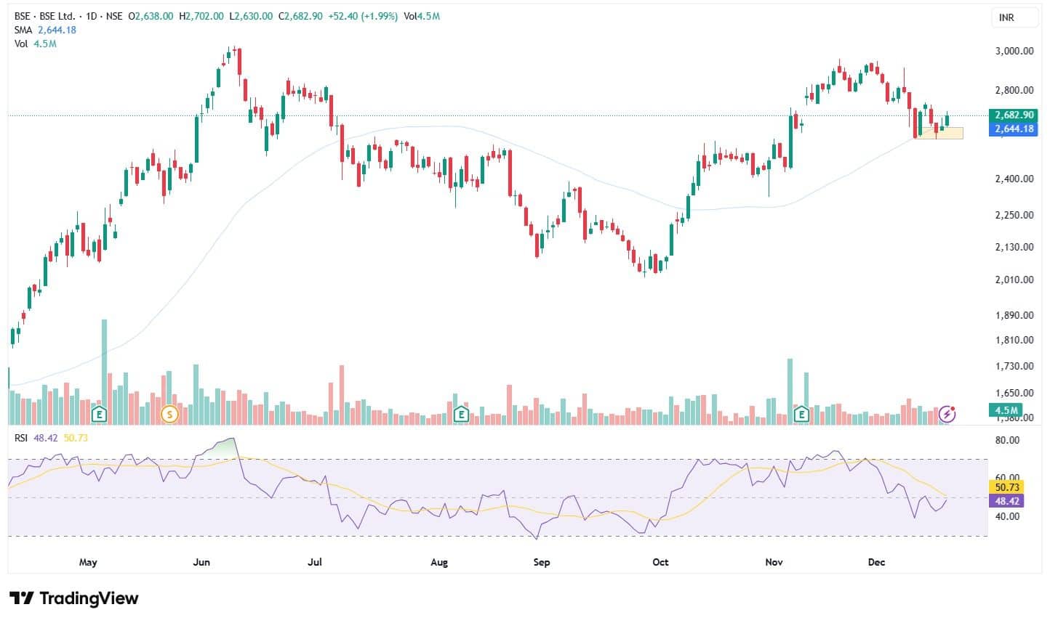Click the SMA legend value 2,644.18

(x=57, y=30)
